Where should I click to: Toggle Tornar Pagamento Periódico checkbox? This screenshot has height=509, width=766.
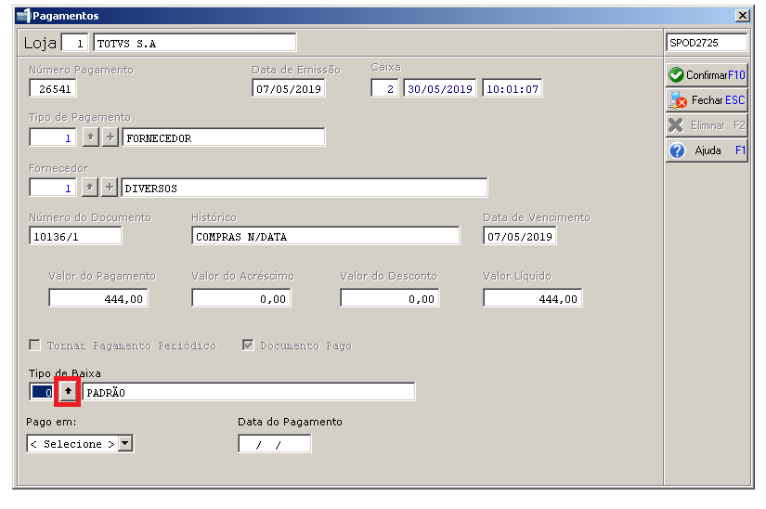(34, 346)
